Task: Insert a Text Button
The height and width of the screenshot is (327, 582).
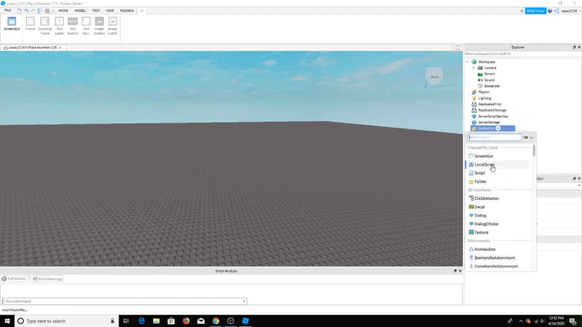Action: click(x=72, y=22)
